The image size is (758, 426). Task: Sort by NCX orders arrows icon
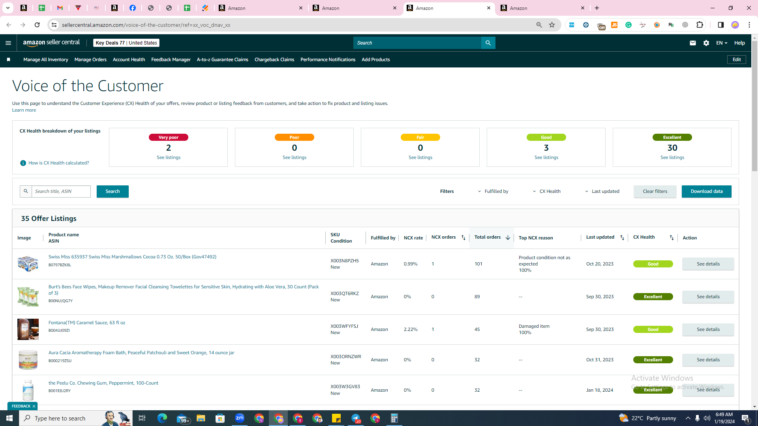463,237
